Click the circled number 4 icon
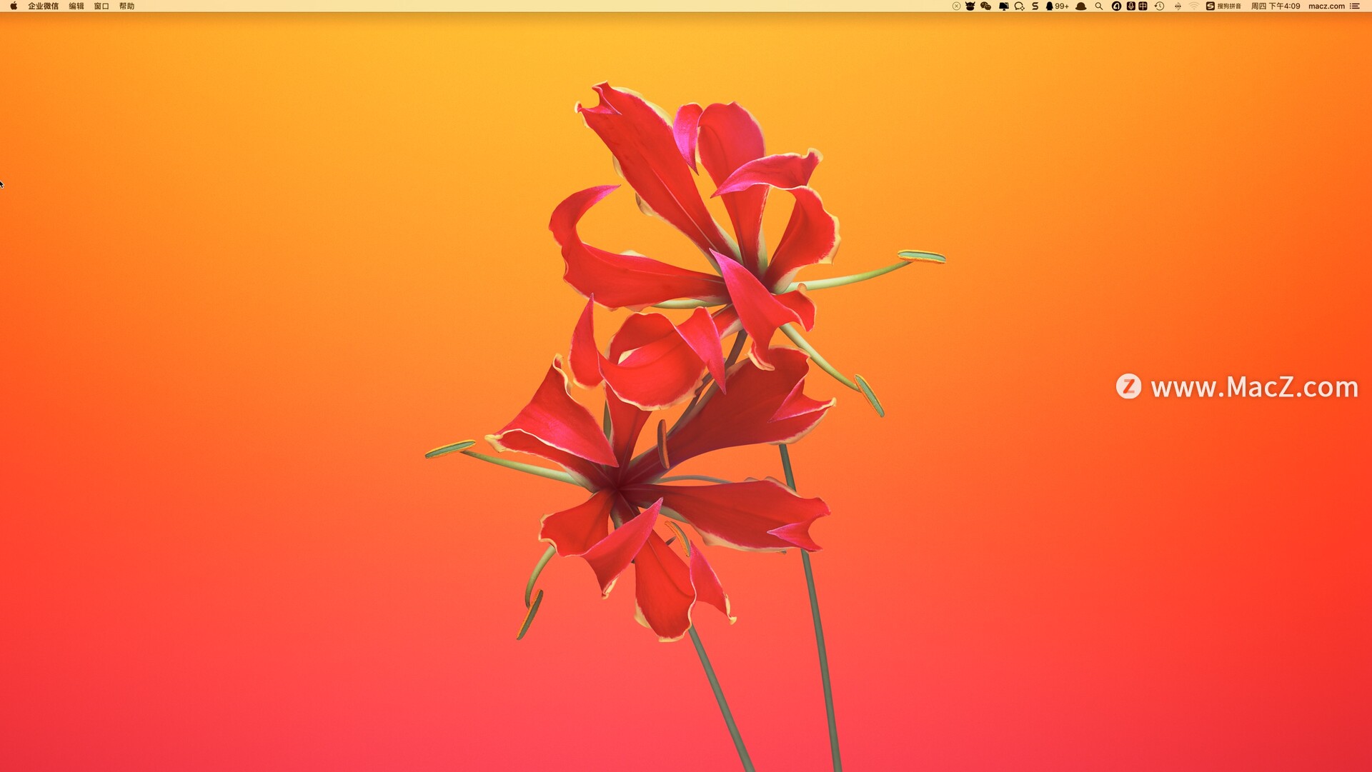 1116,6
